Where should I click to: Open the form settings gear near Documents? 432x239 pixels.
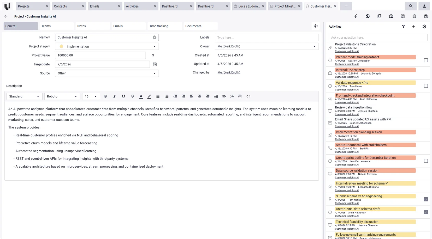pyautogui.click(x=316, y=26)
